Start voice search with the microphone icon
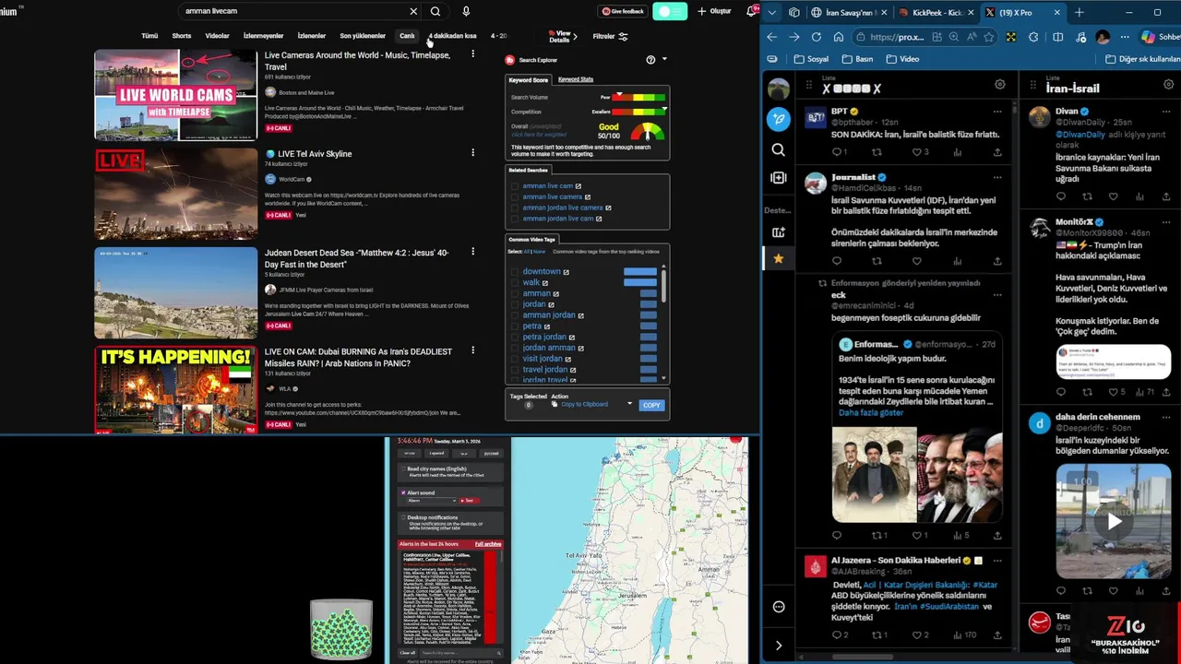Viewport: 1181px width, 664px height. [x=466, y=11]
